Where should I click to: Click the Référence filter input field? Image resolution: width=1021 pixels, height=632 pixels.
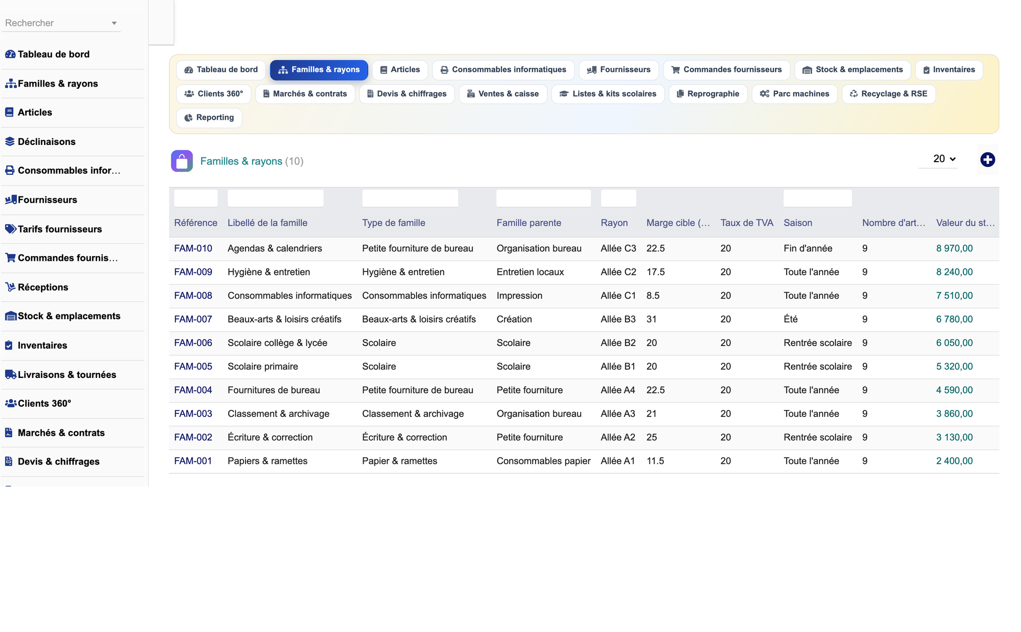196,198
